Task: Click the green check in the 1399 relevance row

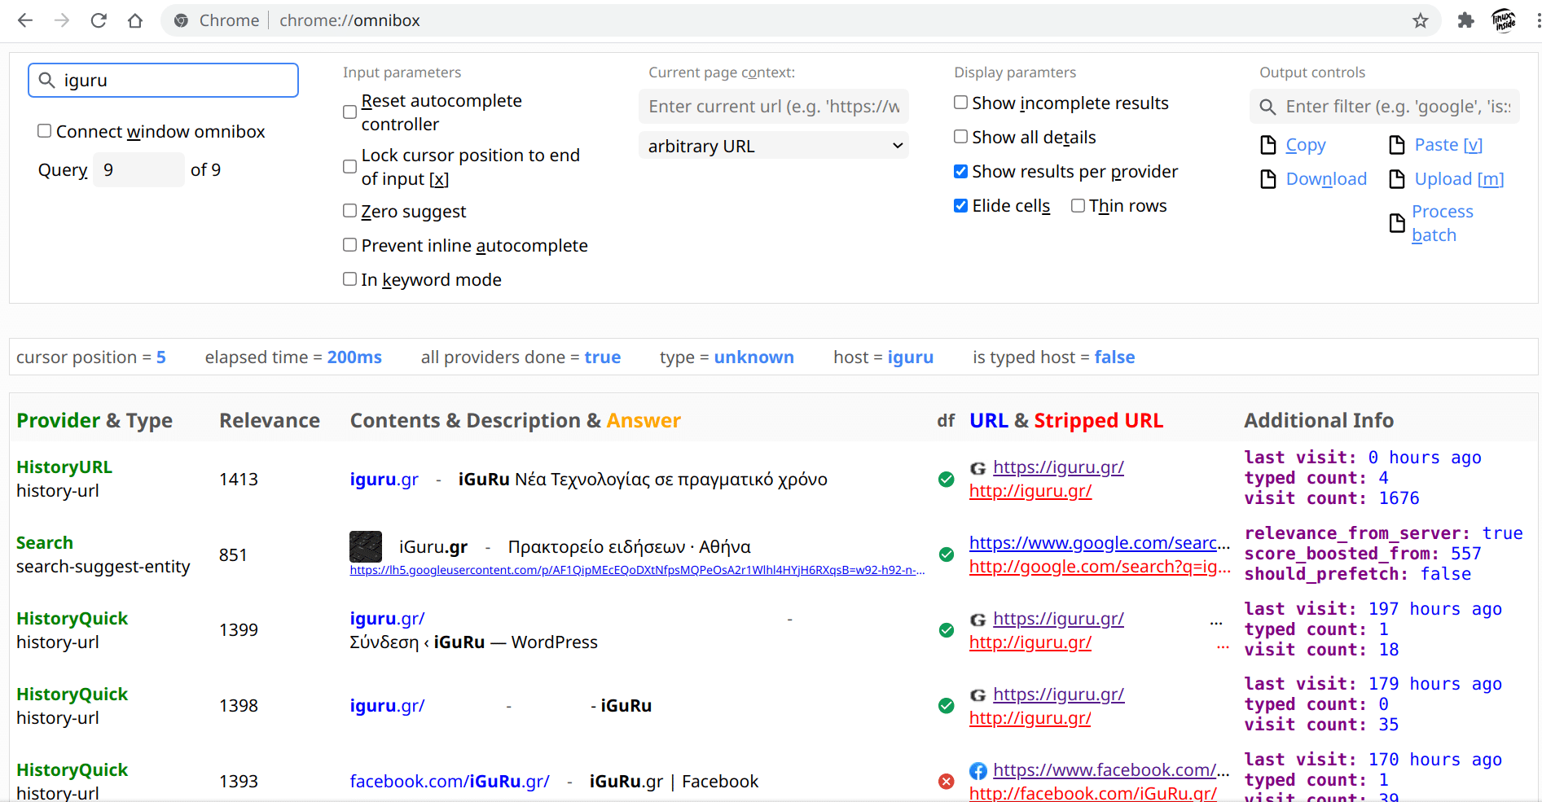Action: pyautogui.click(x=947, y=630)
